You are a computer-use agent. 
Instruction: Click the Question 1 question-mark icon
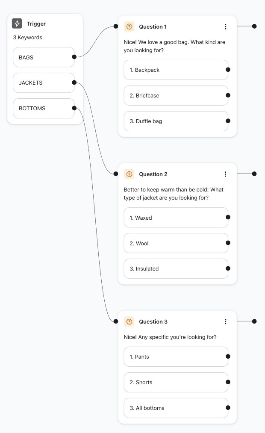point(129,27)
